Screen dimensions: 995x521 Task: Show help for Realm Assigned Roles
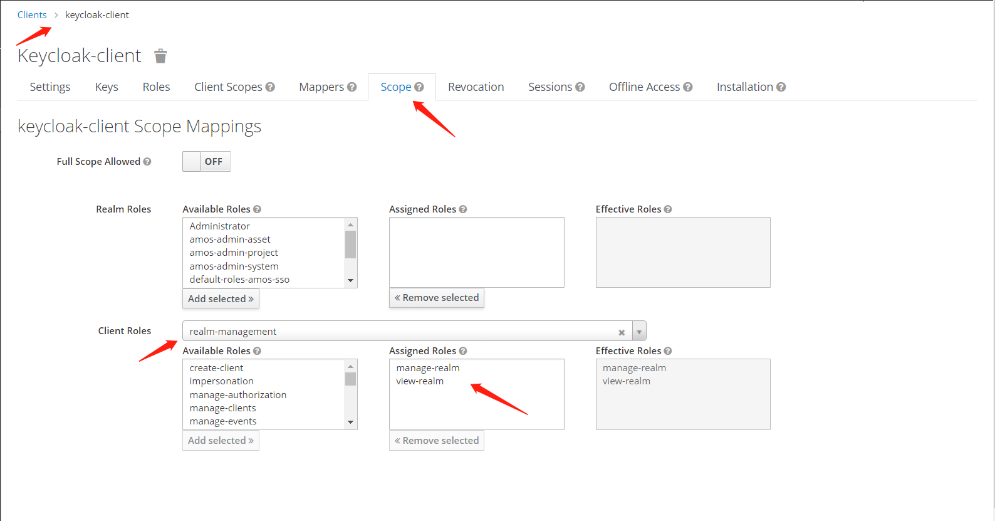point(463,209)
